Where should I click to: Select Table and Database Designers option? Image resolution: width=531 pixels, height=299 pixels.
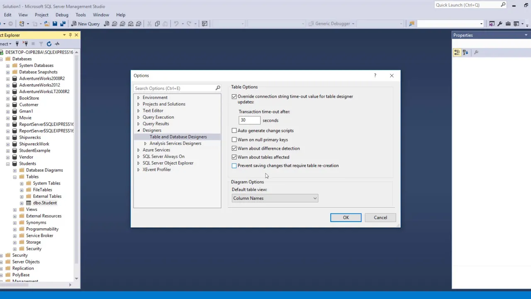coord(178,137)
